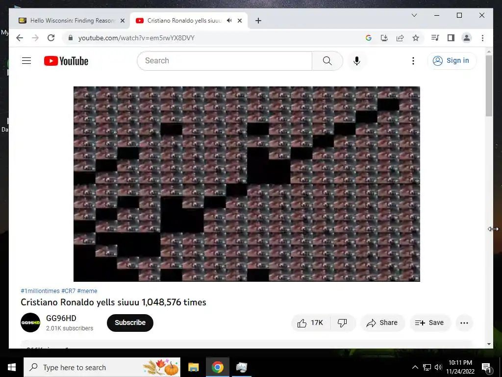Image resolution: width=502 pixels, height=377 pixels.
Task: Switch to the Hello Wisconsin tab
Action: click(72, 21)
